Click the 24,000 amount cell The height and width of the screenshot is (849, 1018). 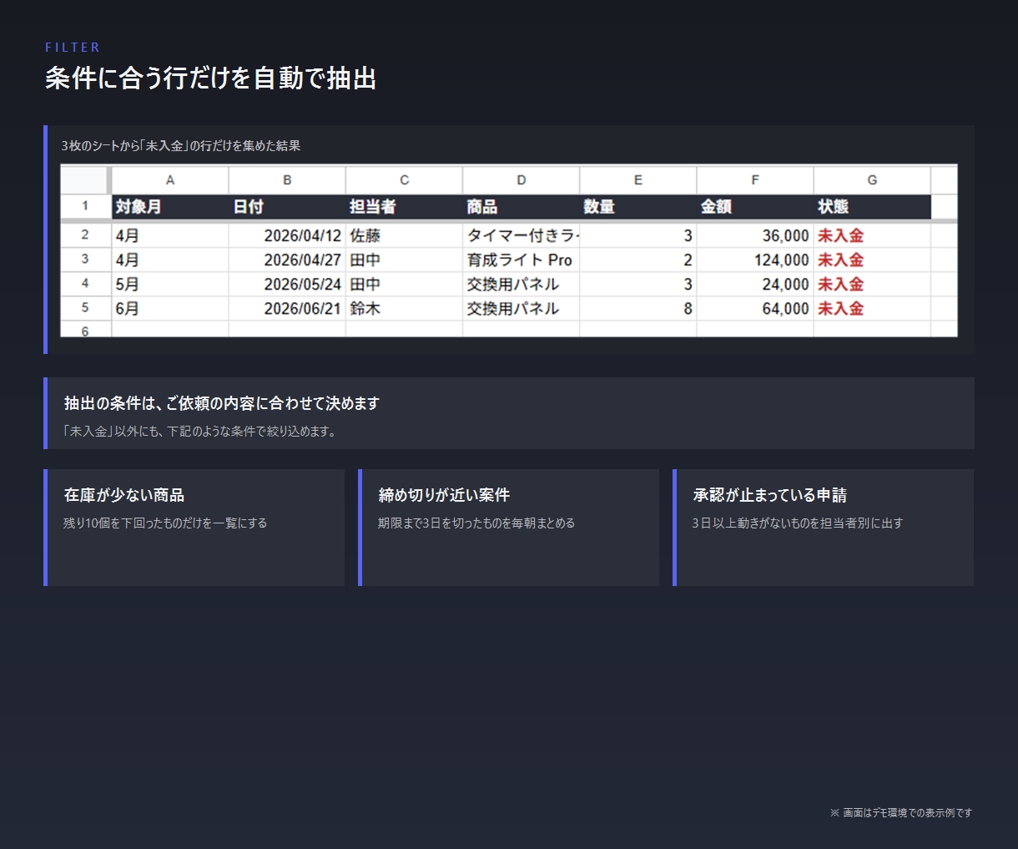755,284
